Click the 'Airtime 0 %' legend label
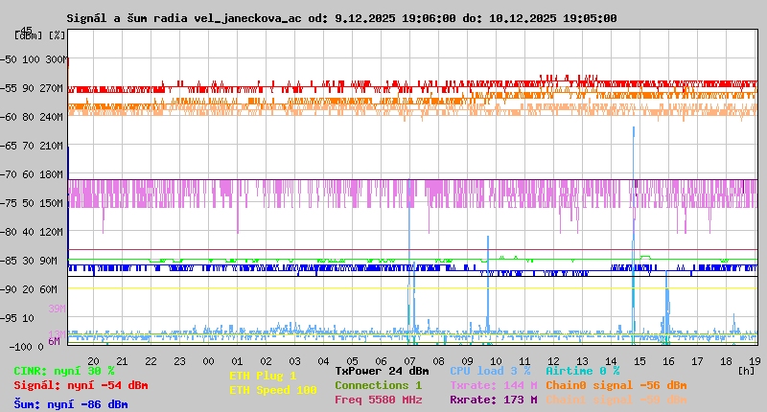767x412 pixels. 583,371
